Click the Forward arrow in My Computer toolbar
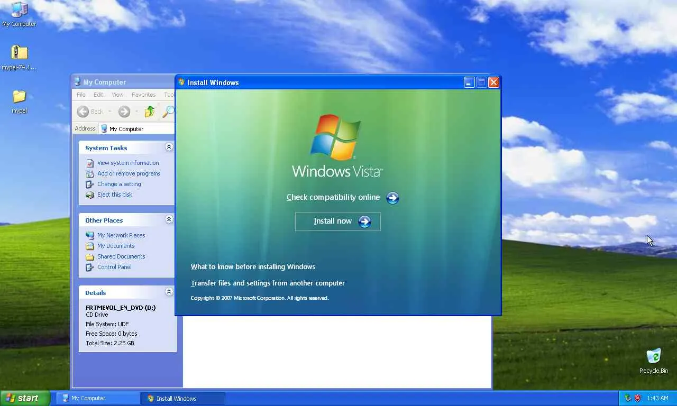 124,112
